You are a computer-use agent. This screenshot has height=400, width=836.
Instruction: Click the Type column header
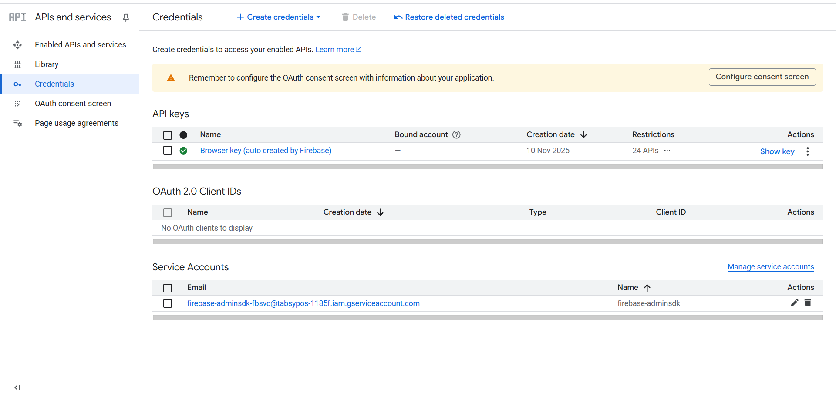pyautogui.click(x=538, y=212)
